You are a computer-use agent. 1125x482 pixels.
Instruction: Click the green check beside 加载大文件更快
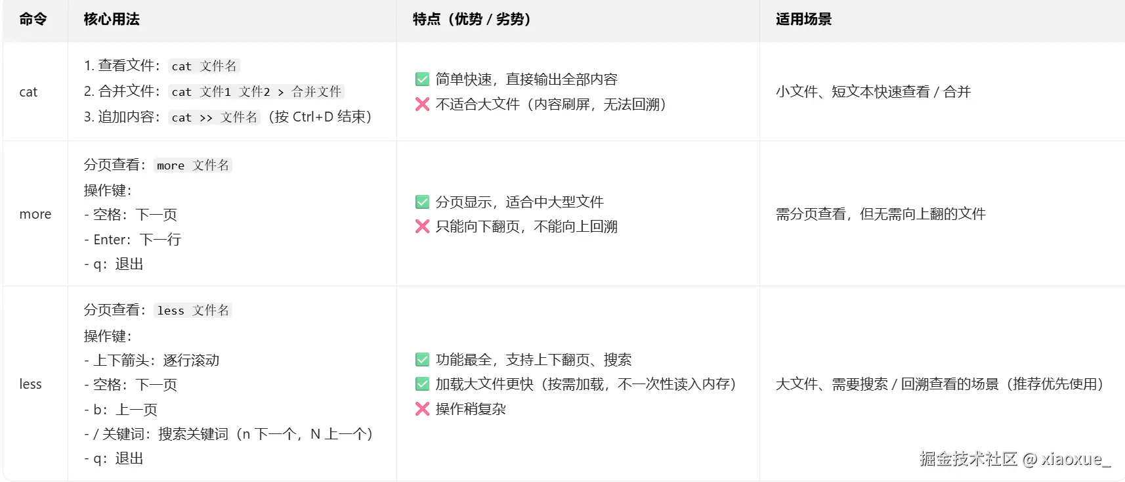point(422,383)
